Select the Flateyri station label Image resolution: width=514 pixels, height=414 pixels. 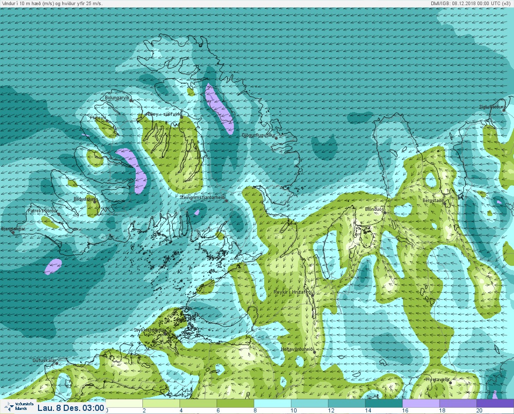[x=98, y=117]
